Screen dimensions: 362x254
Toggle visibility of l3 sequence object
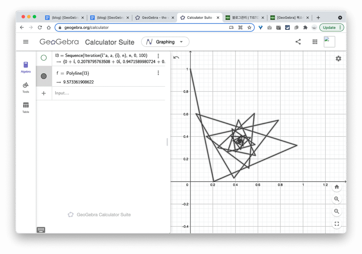tap(44, 58)
